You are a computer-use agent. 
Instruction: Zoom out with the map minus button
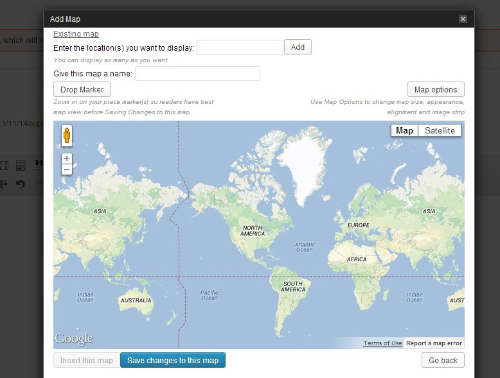coord(67,169)
